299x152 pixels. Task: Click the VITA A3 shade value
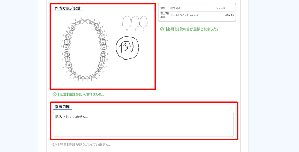click(229, 15)
